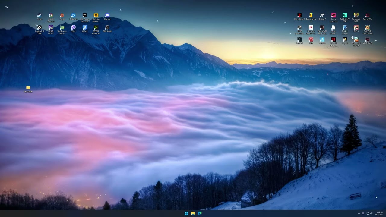The width and height of the screenshot is (386, 217).
Task: Click the DIRT 5 icon
Action: 356,29
